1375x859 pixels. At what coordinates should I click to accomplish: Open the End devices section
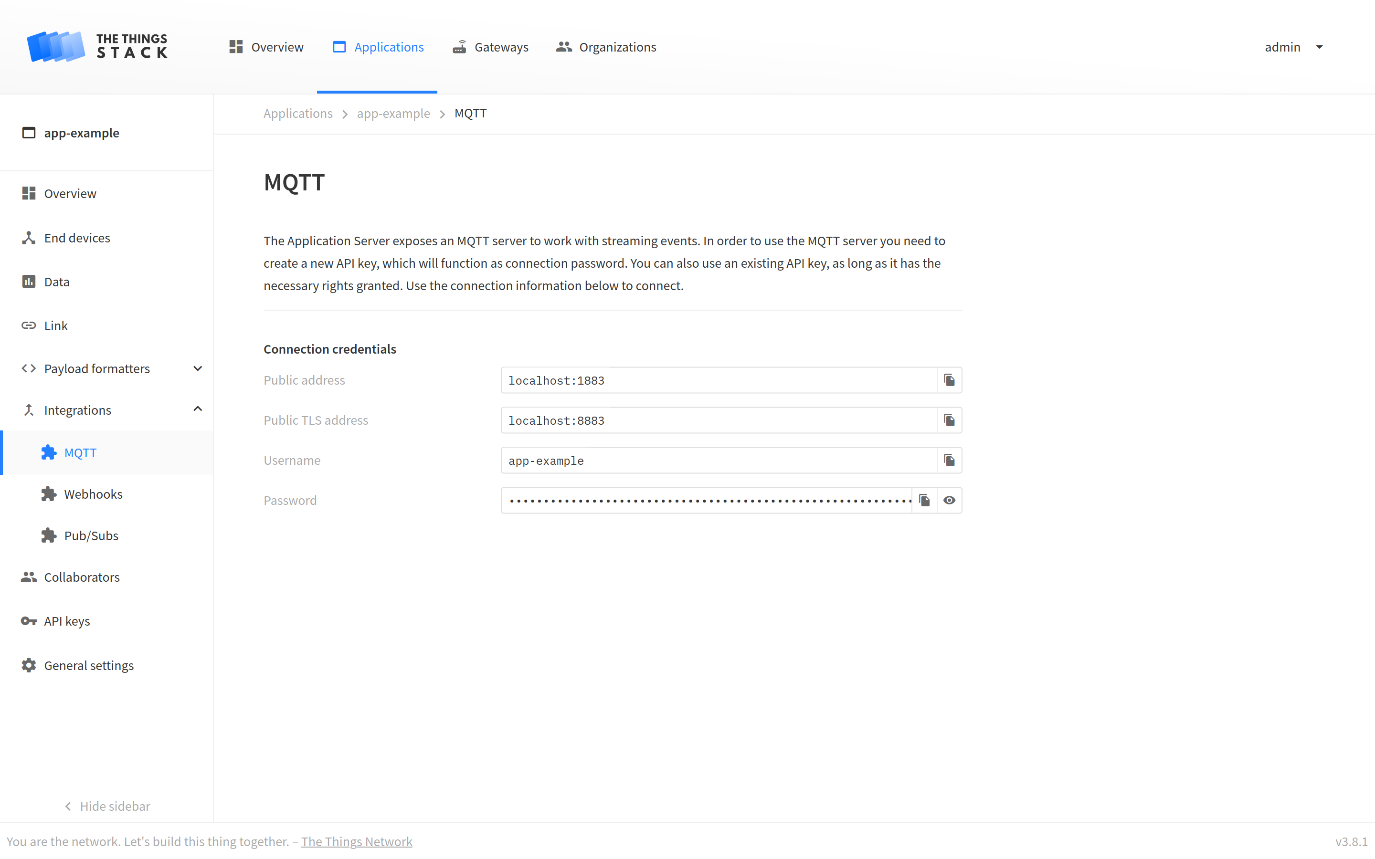77,238
